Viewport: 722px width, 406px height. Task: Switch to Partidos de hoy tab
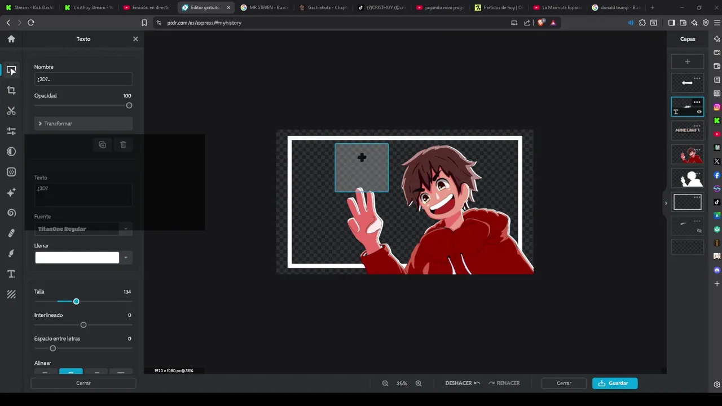[500, 7]
